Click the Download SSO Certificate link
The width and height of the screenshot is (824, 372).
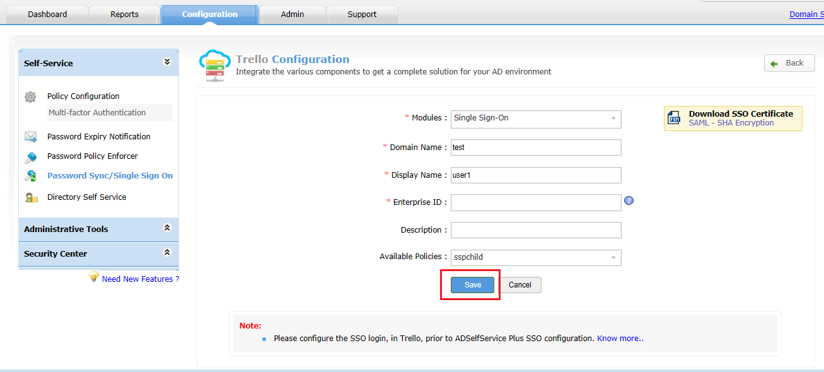(741, 114)
